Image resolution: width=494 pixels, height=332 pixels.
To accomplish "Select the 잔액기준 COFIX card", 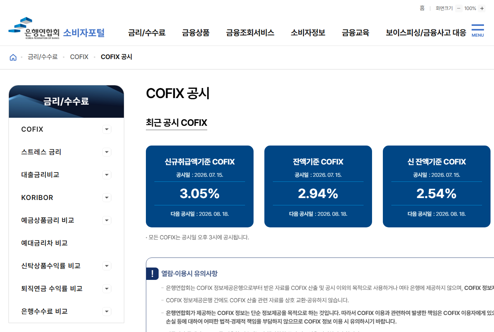I will [x=318, y=186].
